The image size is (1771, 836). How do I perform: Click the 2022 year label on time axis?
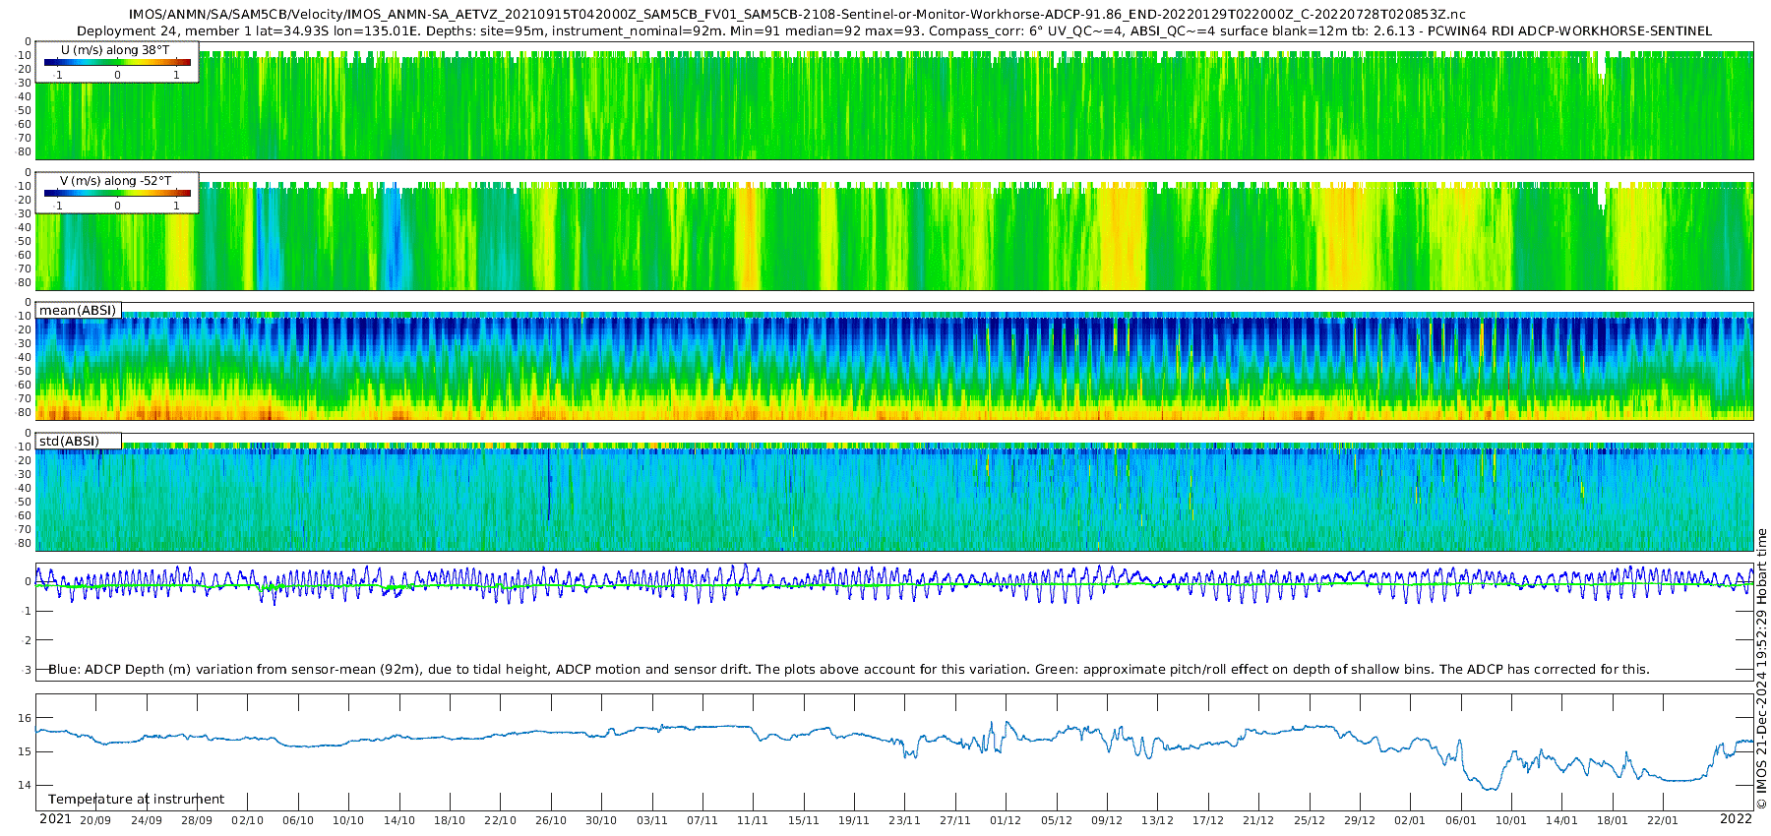click(1736, 819)
